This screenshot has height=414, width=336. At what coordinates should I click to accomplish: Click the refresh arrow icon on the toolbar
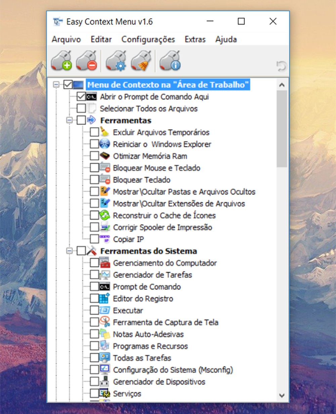click(282, 66)
